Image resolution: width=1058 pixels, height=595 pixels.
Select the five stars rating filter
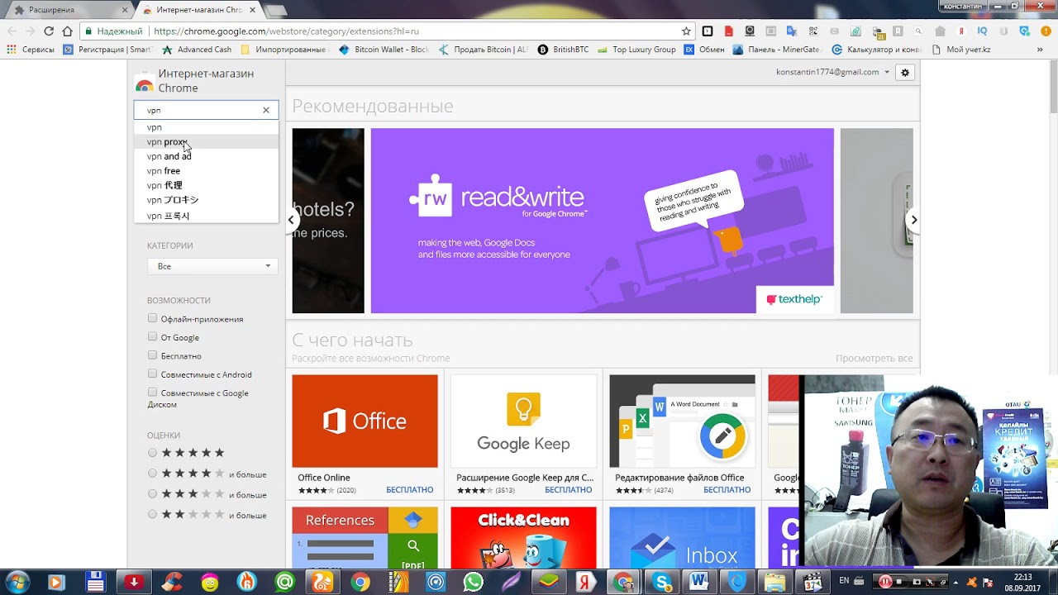[x=152, y=453]
